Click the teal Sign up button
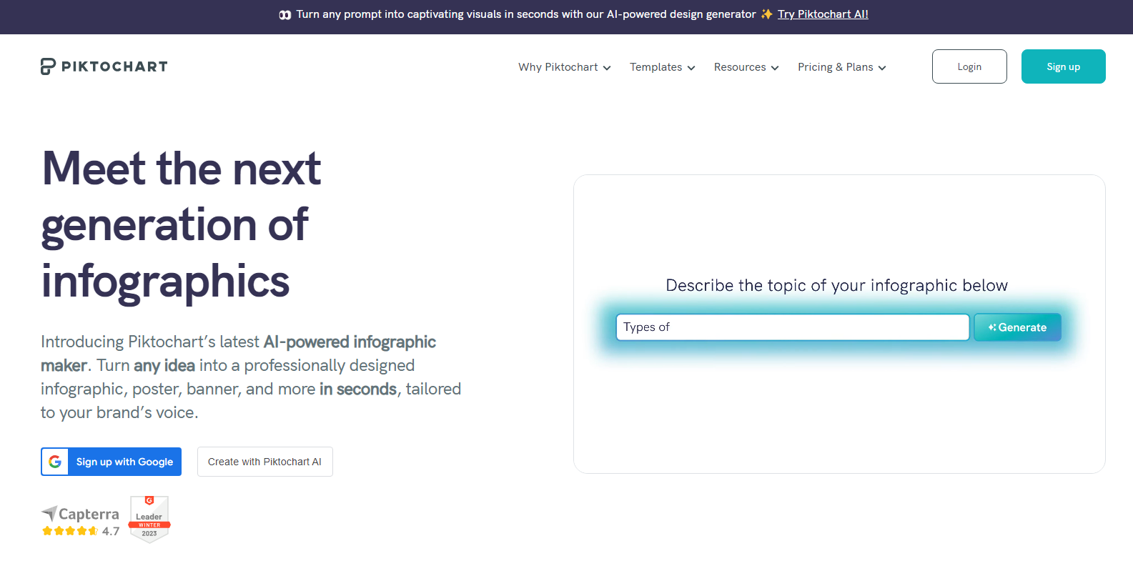The width and height of the screenshot is (1133, 571). pyautogui.click(x=1064, y=66)
